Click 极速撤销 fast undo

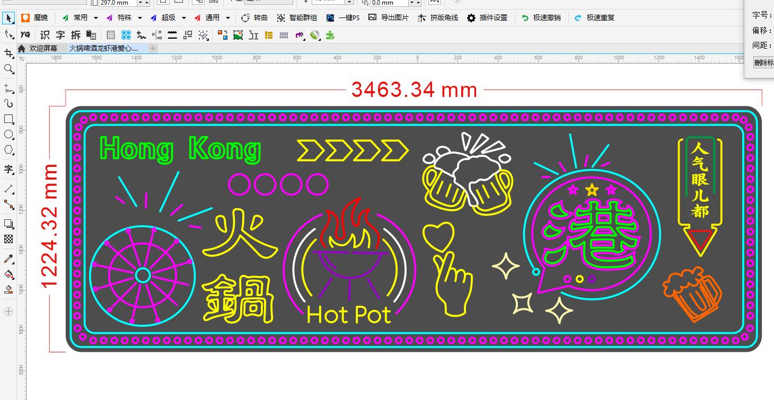tap(541, 17)
